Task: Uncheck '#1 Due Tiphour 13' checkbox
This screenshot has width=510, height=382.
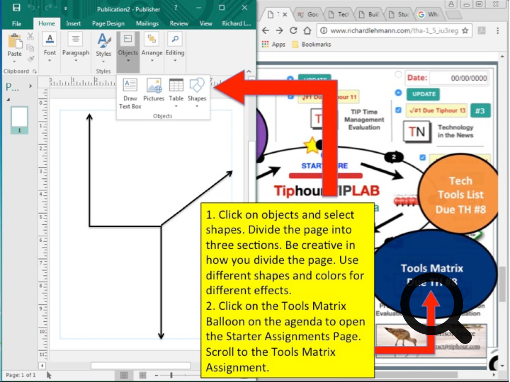Action: 399,110
